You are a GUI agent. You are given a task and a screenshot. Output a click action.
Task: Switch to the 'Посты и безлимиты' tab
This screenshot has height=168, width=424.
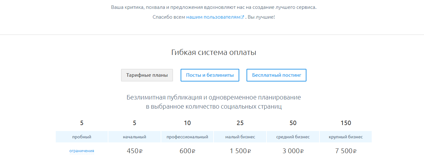(210, 75)
